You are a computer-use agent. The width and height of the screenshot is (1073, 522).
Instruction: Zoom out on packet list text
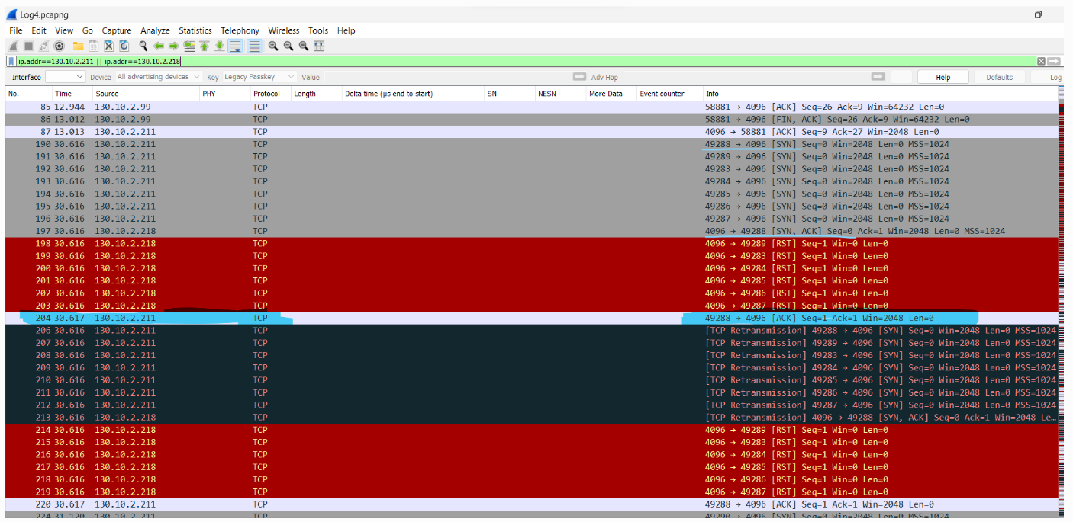[288, 46]
